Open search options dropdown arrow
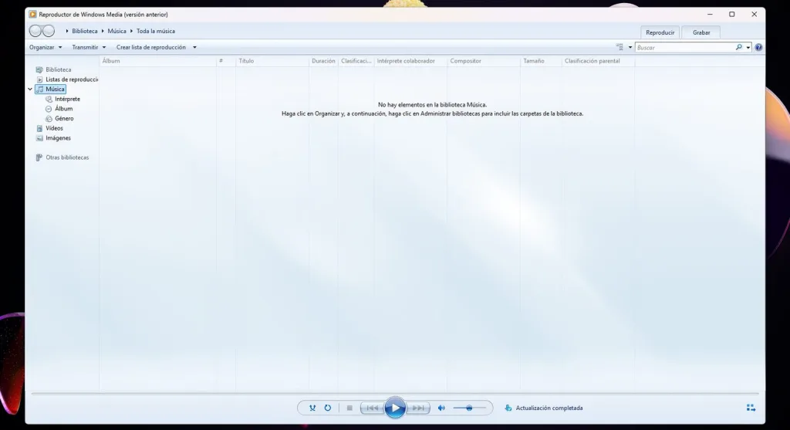Viewport: 790px width, 430px height. (x=748, y=47)
